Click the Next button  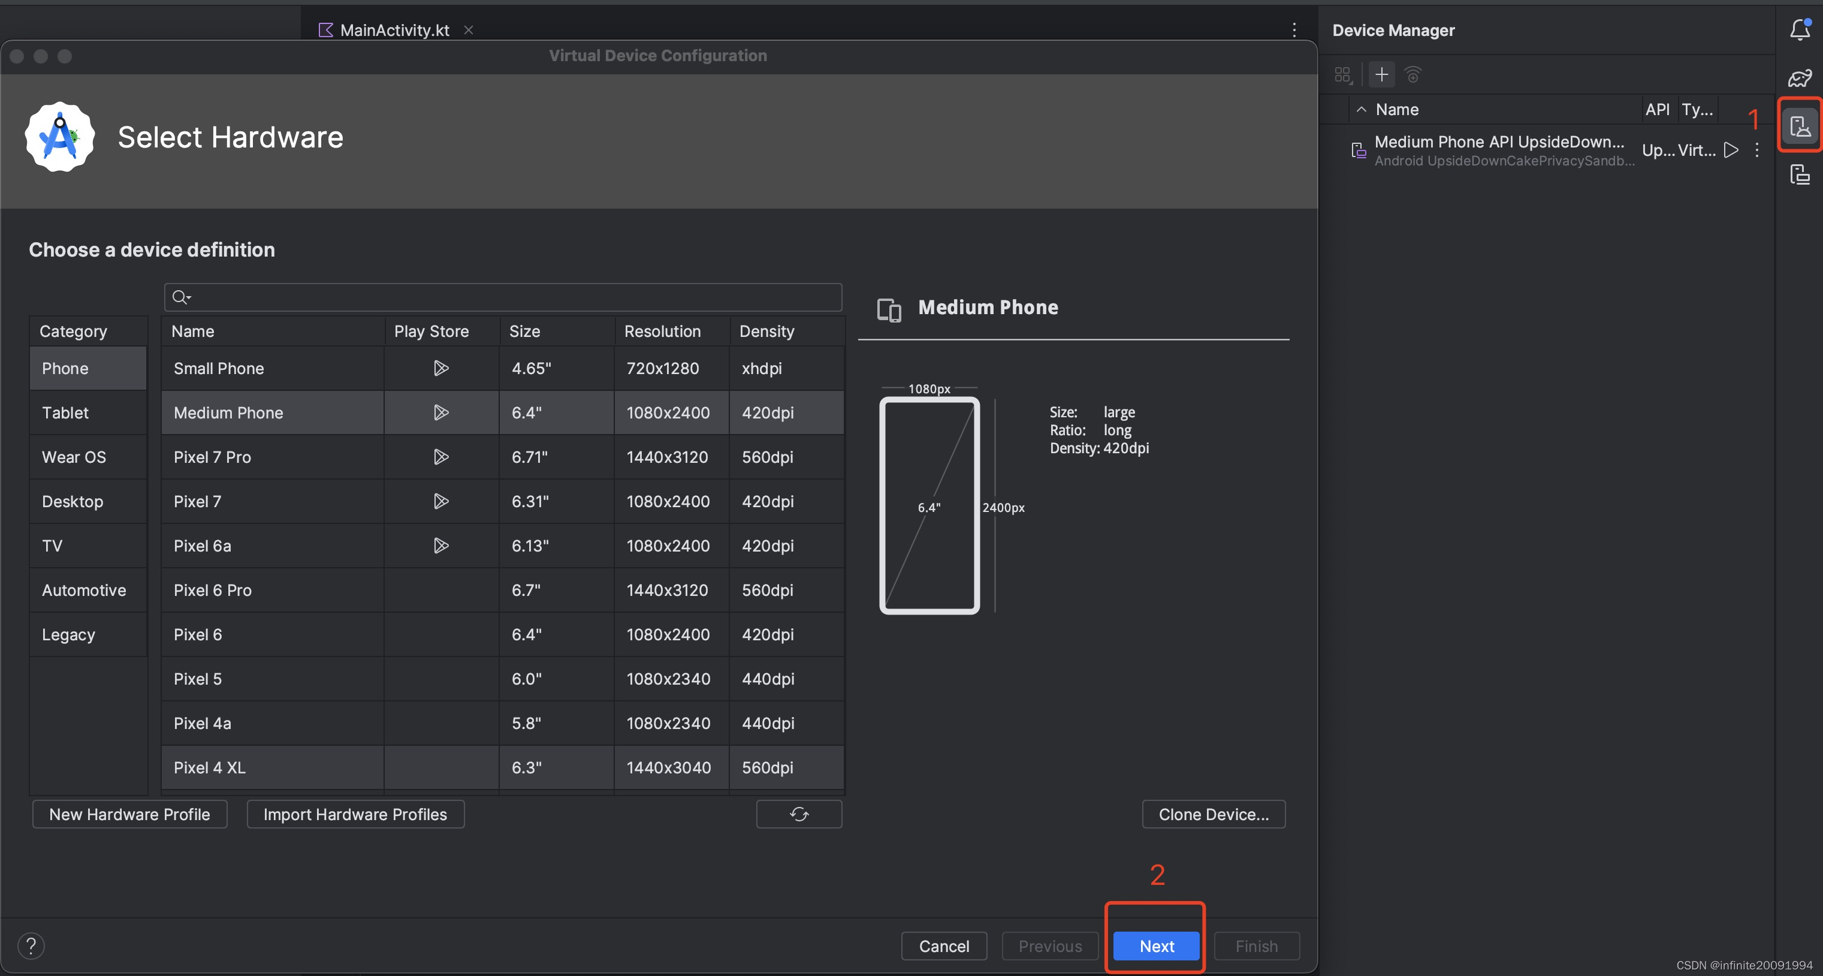[x=1157, y=945]
